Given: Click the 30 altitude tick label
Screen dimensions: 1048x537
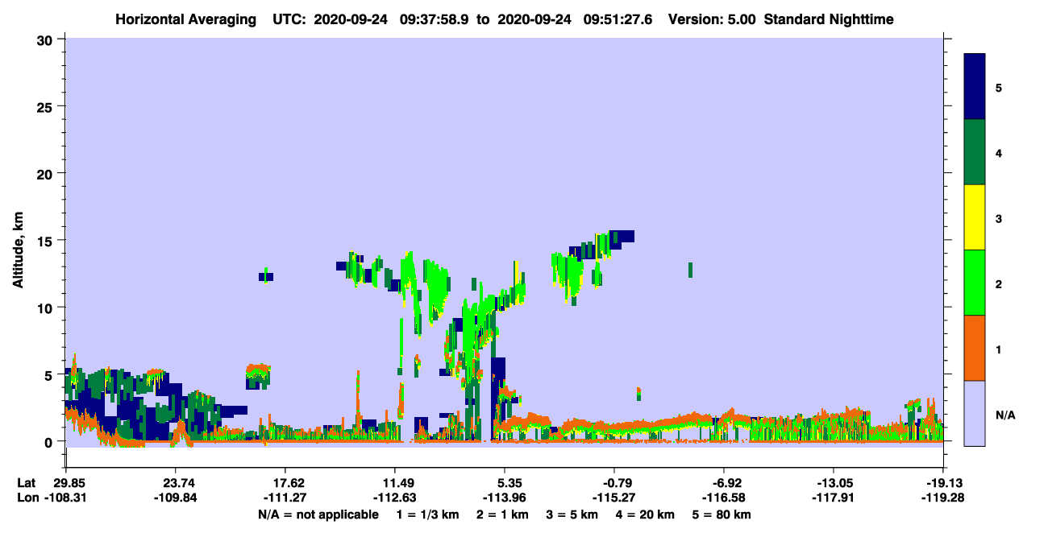Looking at the screenshot, I should (47, 39).
